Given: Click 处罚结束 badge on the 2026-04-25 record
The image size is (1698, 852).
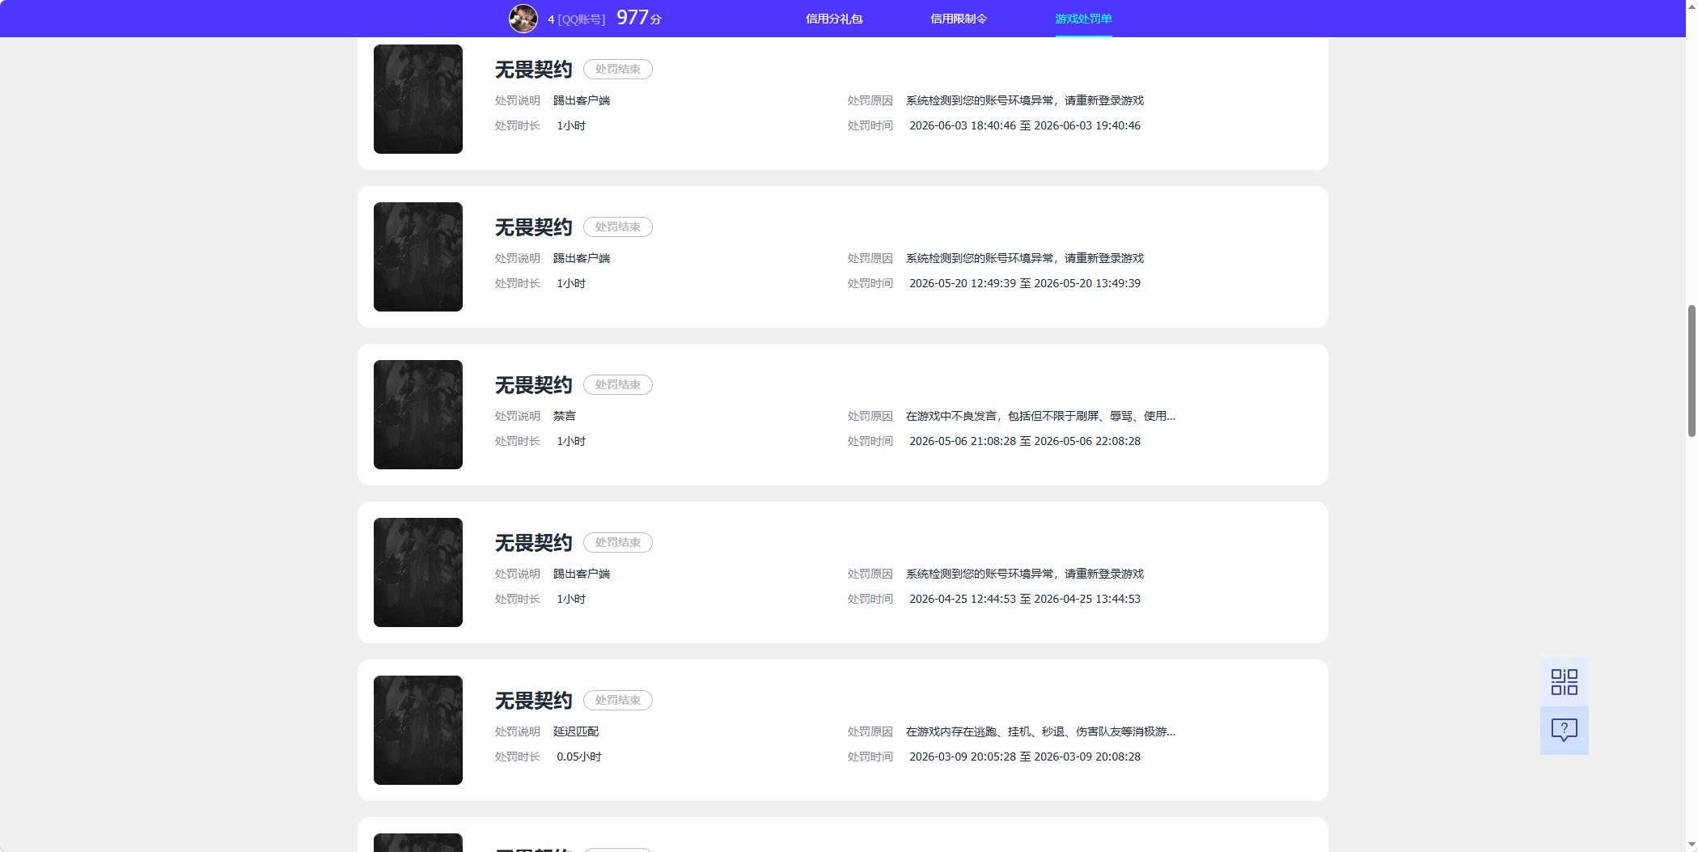Looking at the screenshot, I should click(618, 543).
